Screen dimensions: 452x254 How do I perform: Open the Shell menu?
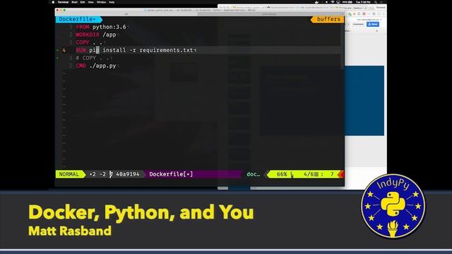coord(74,2)
